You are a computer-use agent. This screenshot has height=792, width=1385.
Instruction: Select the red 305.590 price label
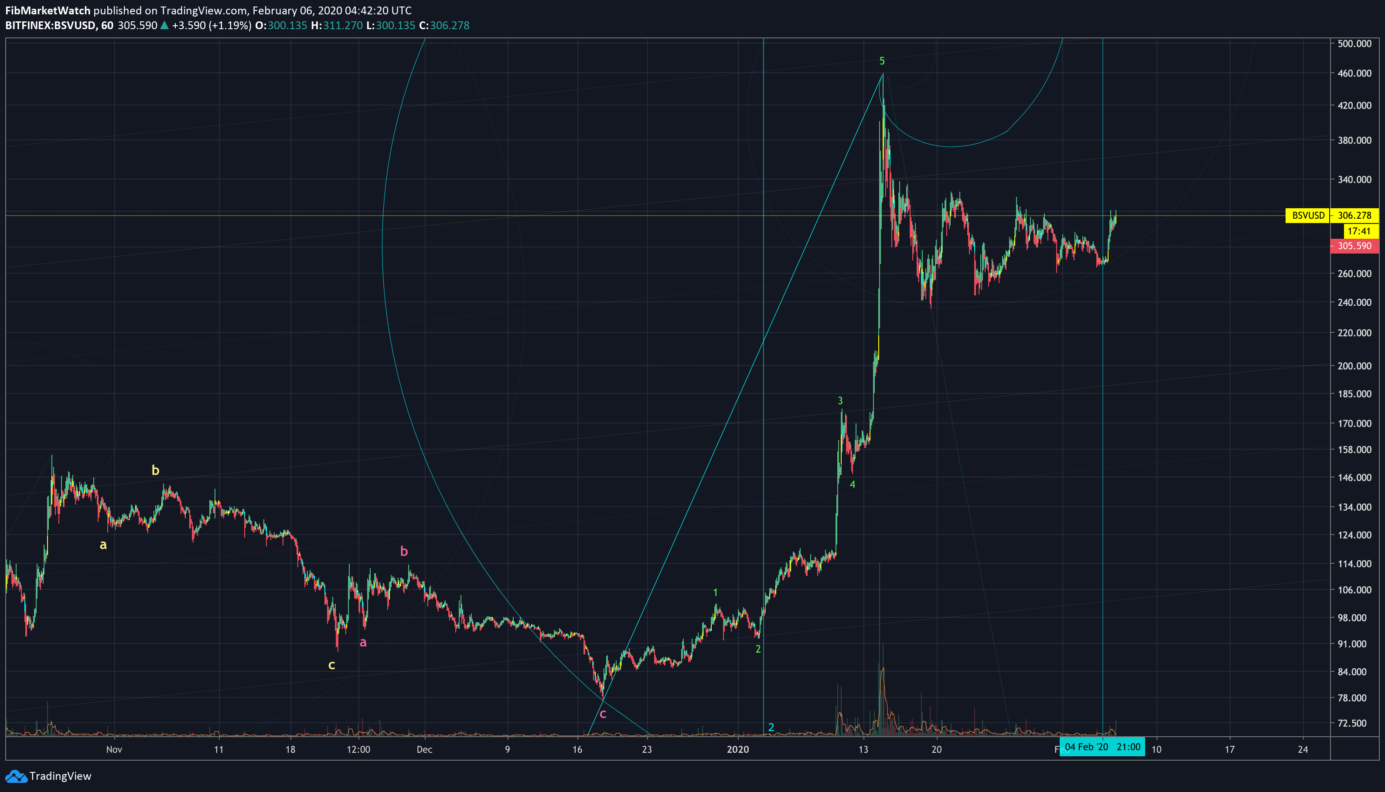pos(1354,246)
